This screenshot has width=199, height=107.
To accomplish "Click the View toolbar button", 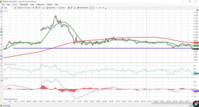I will 28,8.
